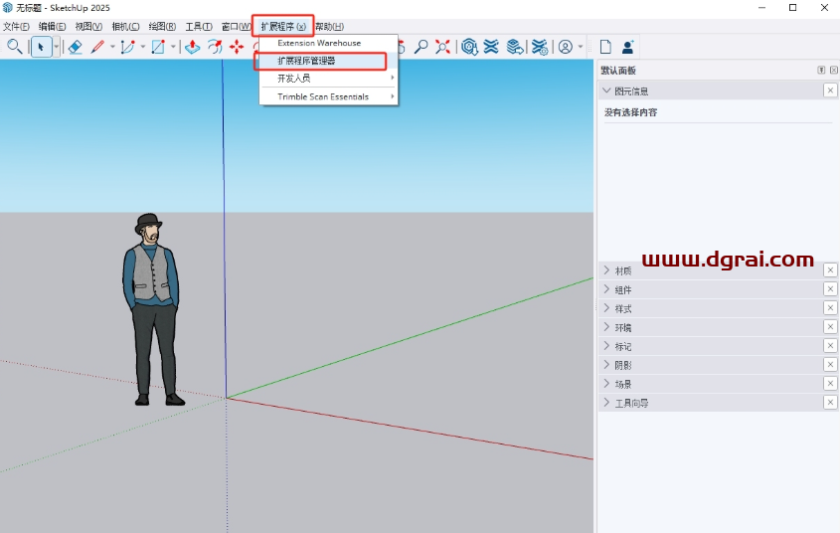Click the stacked layers with arrow icon
Viewport: 840px width, 533px height.
click(515, 47)
